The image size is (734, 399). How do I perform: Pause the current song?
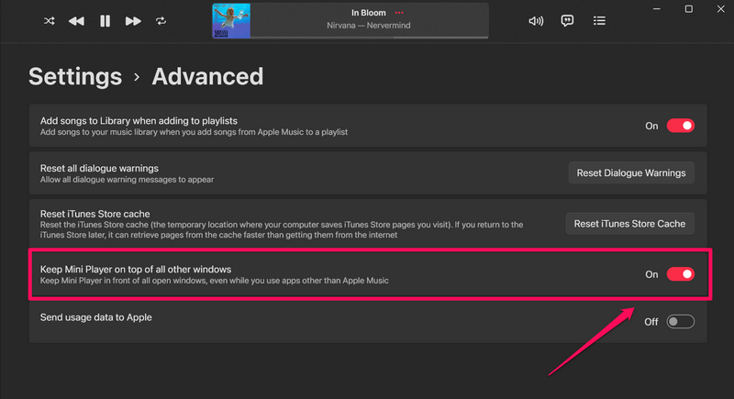pos(105,20)
